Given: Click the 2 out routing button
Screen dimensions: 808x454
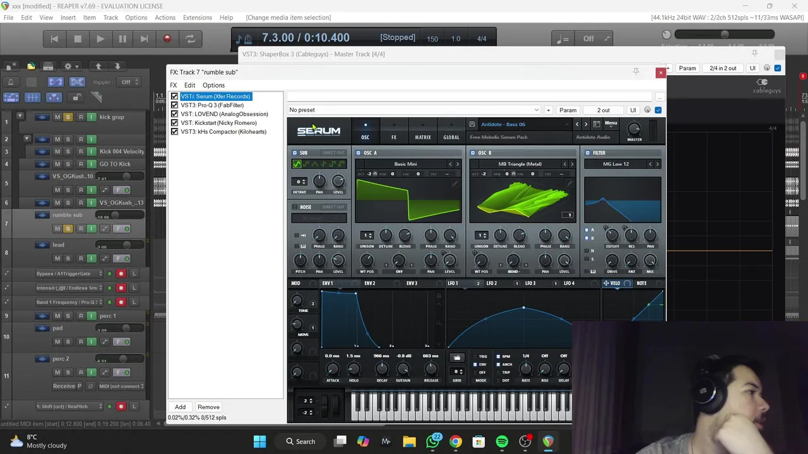Looking at the screenshot, I should [x=603, y=110].
